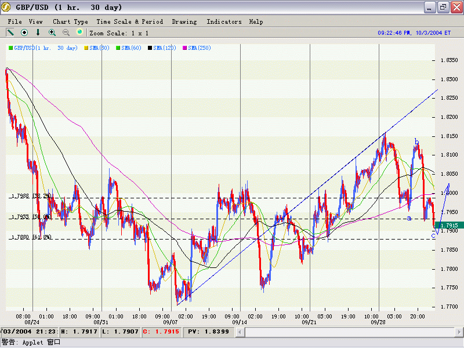Open the Drawing menu
Viewport: 464px width, 348px height.
[x=184, y=21]
